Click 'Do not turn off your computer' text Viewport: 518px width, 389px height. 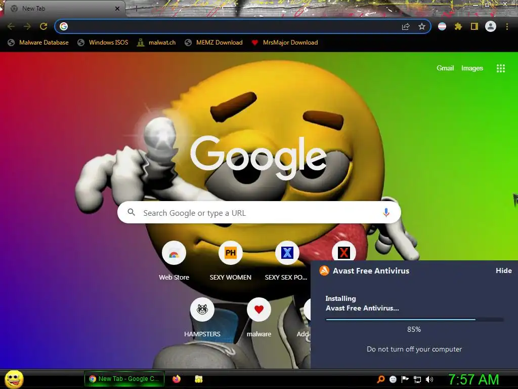pos(414,349)
